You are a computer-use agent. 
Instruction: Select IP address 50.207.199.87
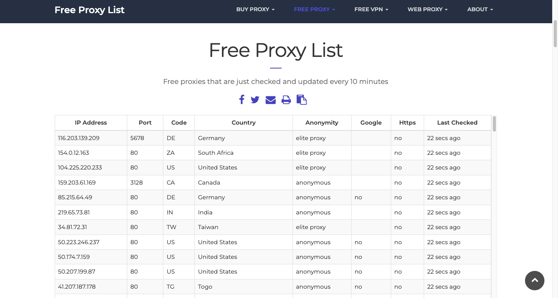click(x=77, y=272)
